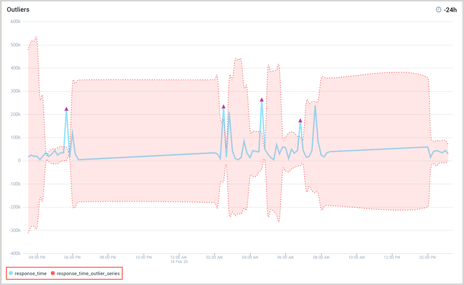Click the 04:00 PM x-axis label
The height and width of the screenshot is (285, 464).
pyautogui.click(x=36, y=257)
